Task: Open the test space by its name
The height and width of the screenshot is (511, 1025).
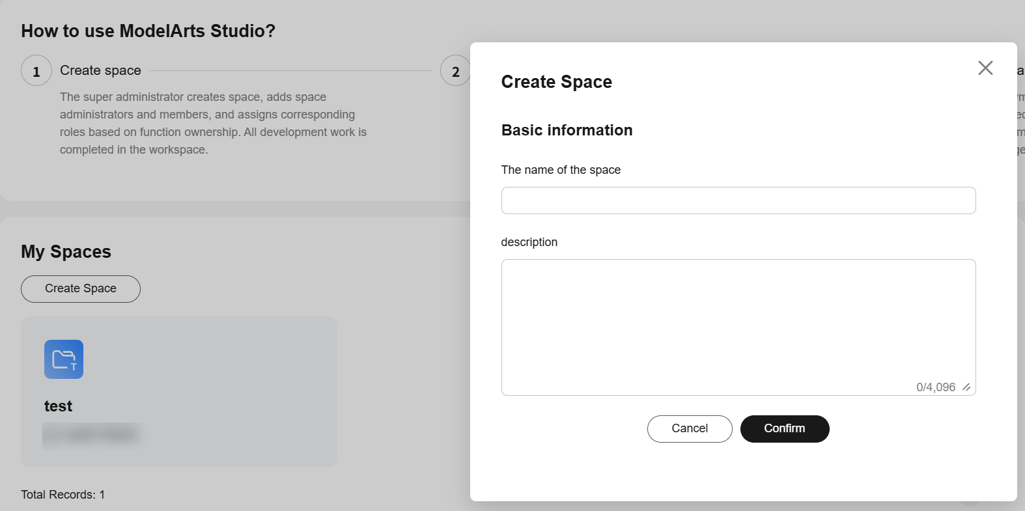Action: coord(58,406)
